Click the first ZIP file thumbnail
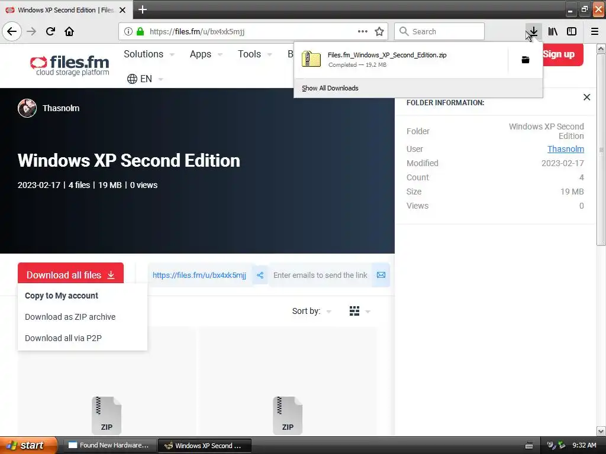The height and width of the screenshot is (454, 606). 107,416
